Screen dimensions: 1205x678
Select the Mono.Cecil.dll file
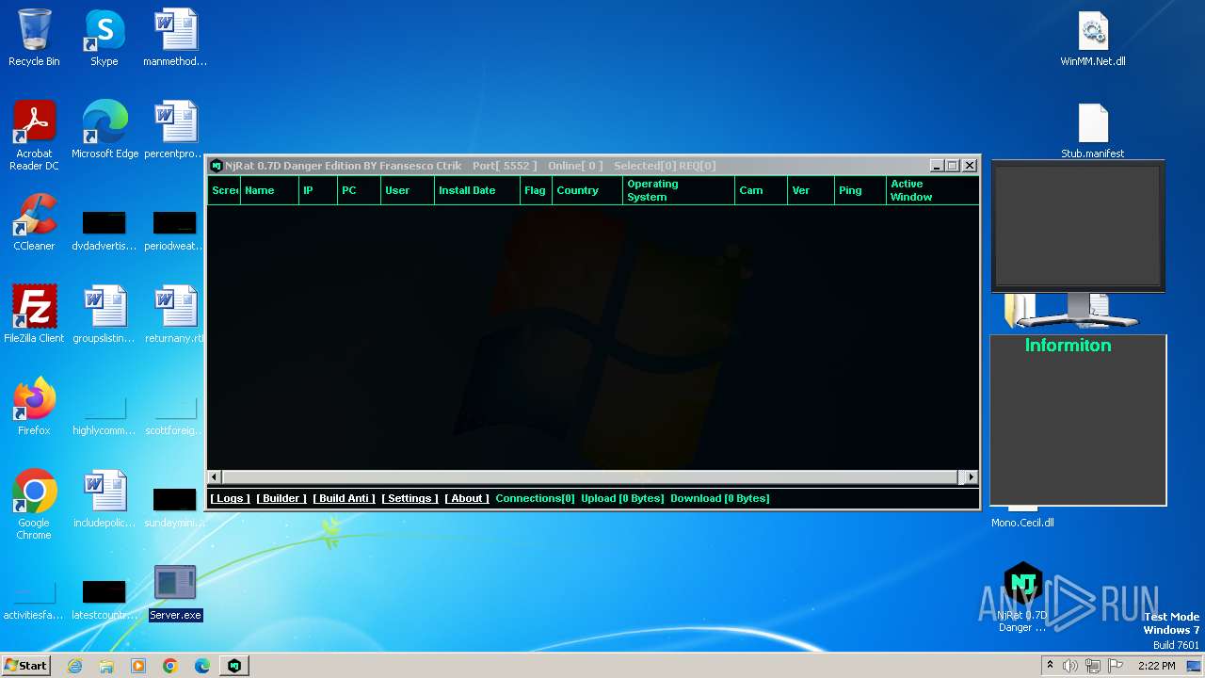click(1022, 522)
